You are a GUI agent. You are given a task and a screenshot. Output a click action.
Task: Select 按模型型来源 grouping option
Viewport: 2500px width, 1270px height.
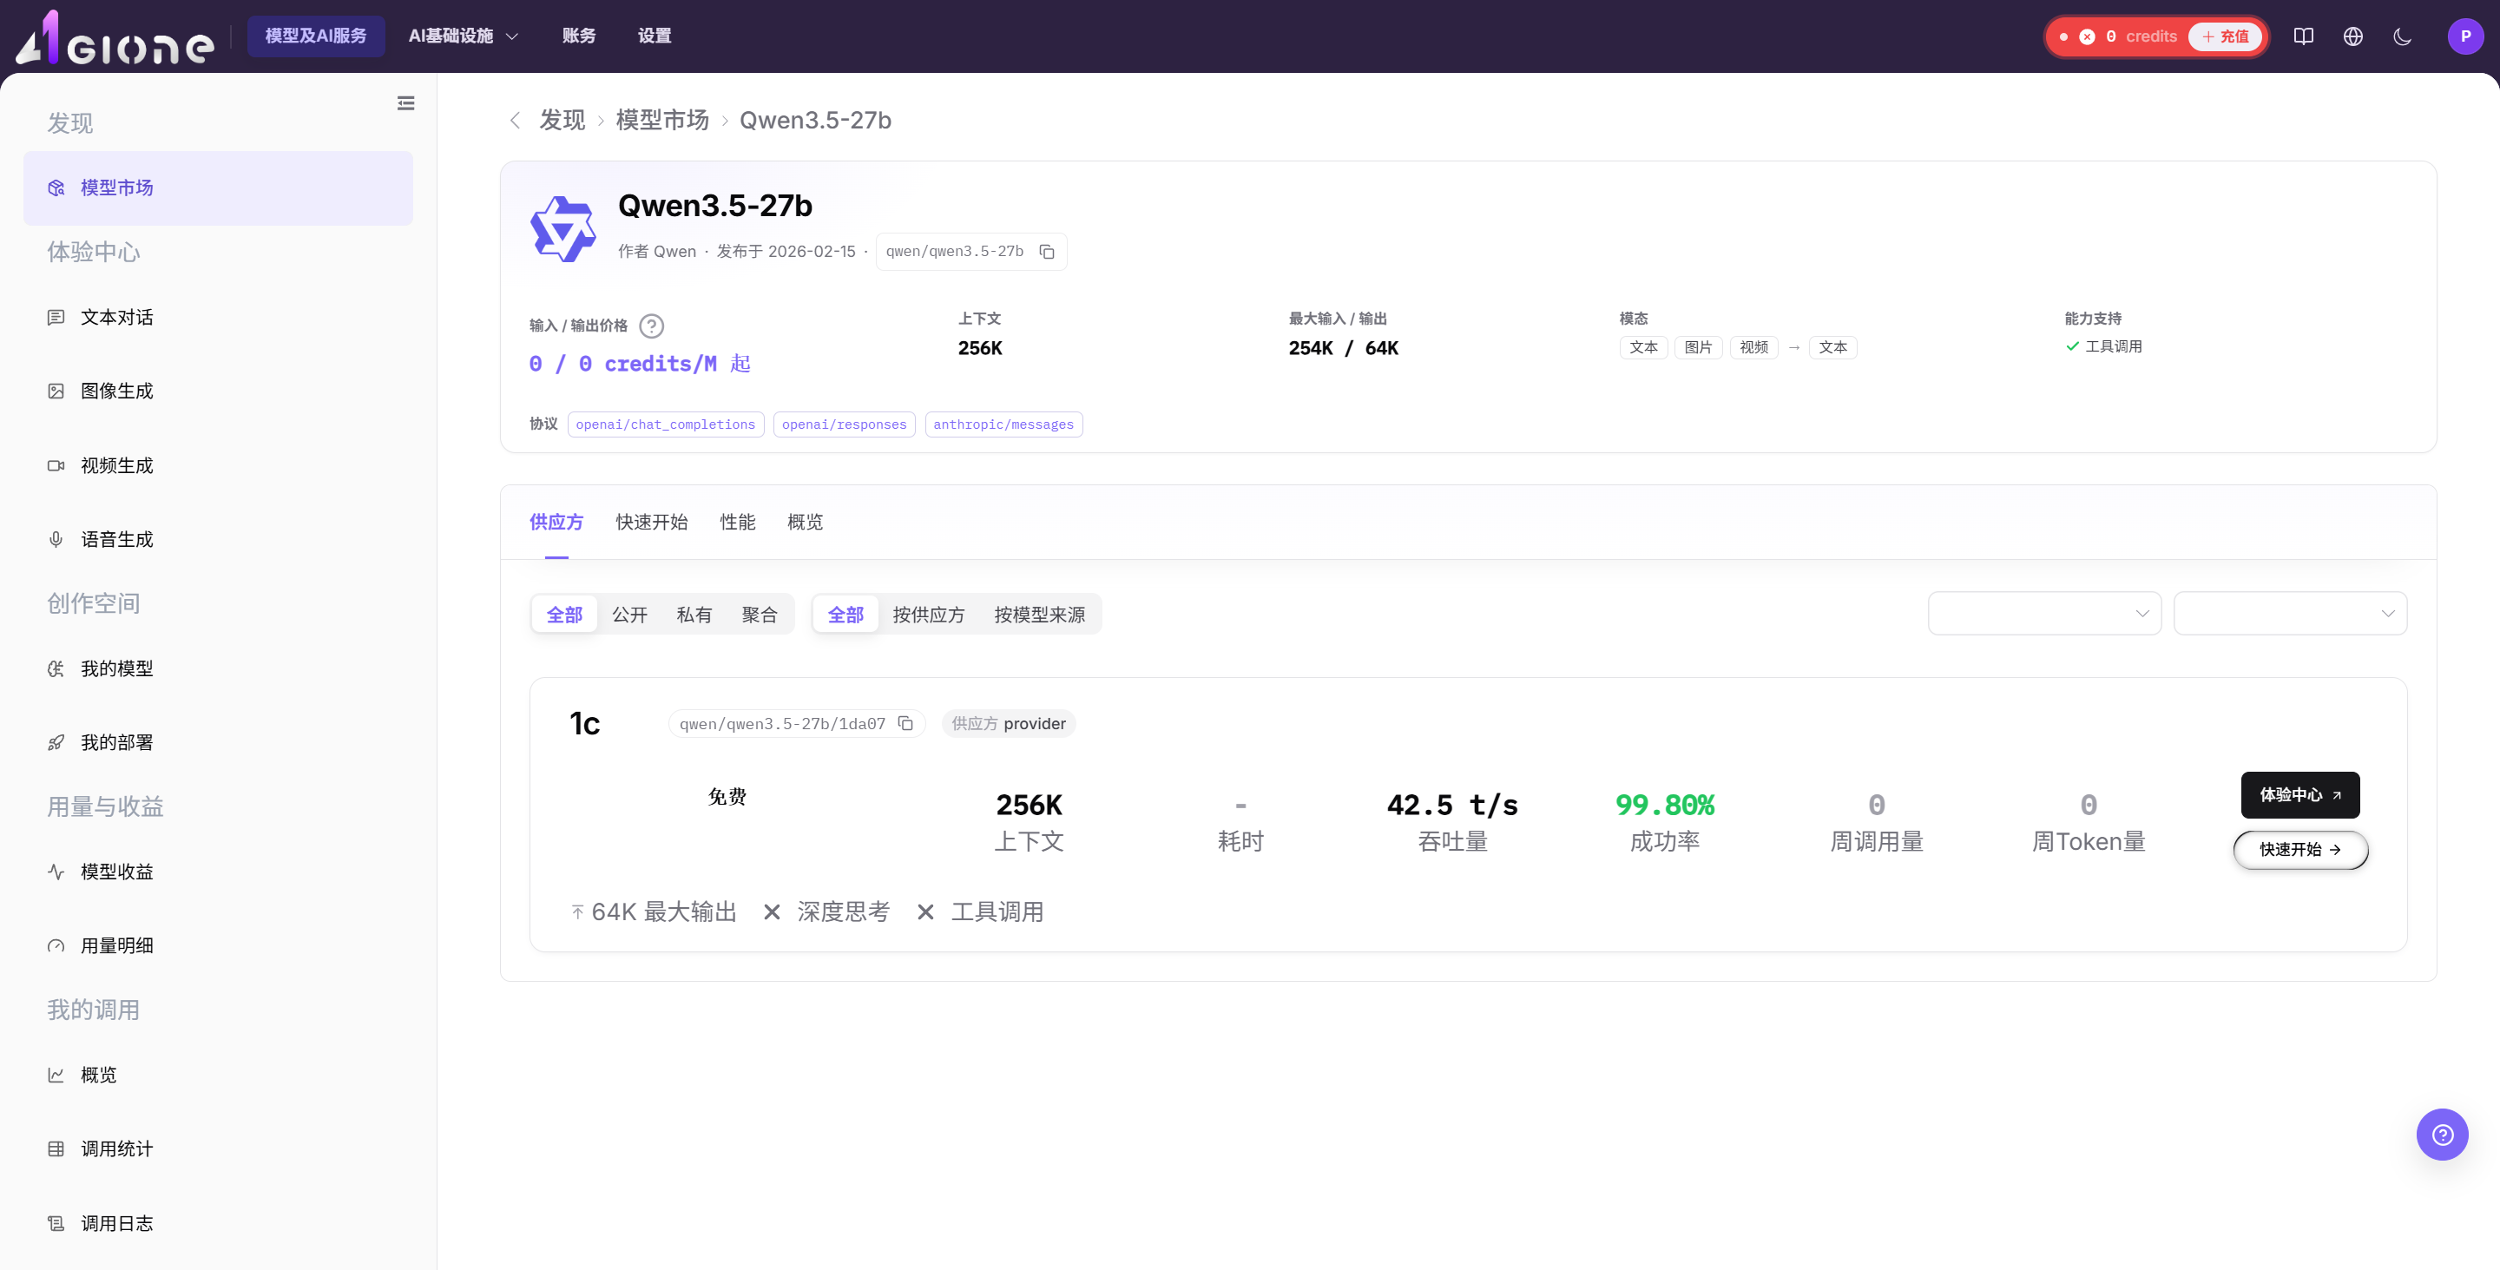[1039, 614]
